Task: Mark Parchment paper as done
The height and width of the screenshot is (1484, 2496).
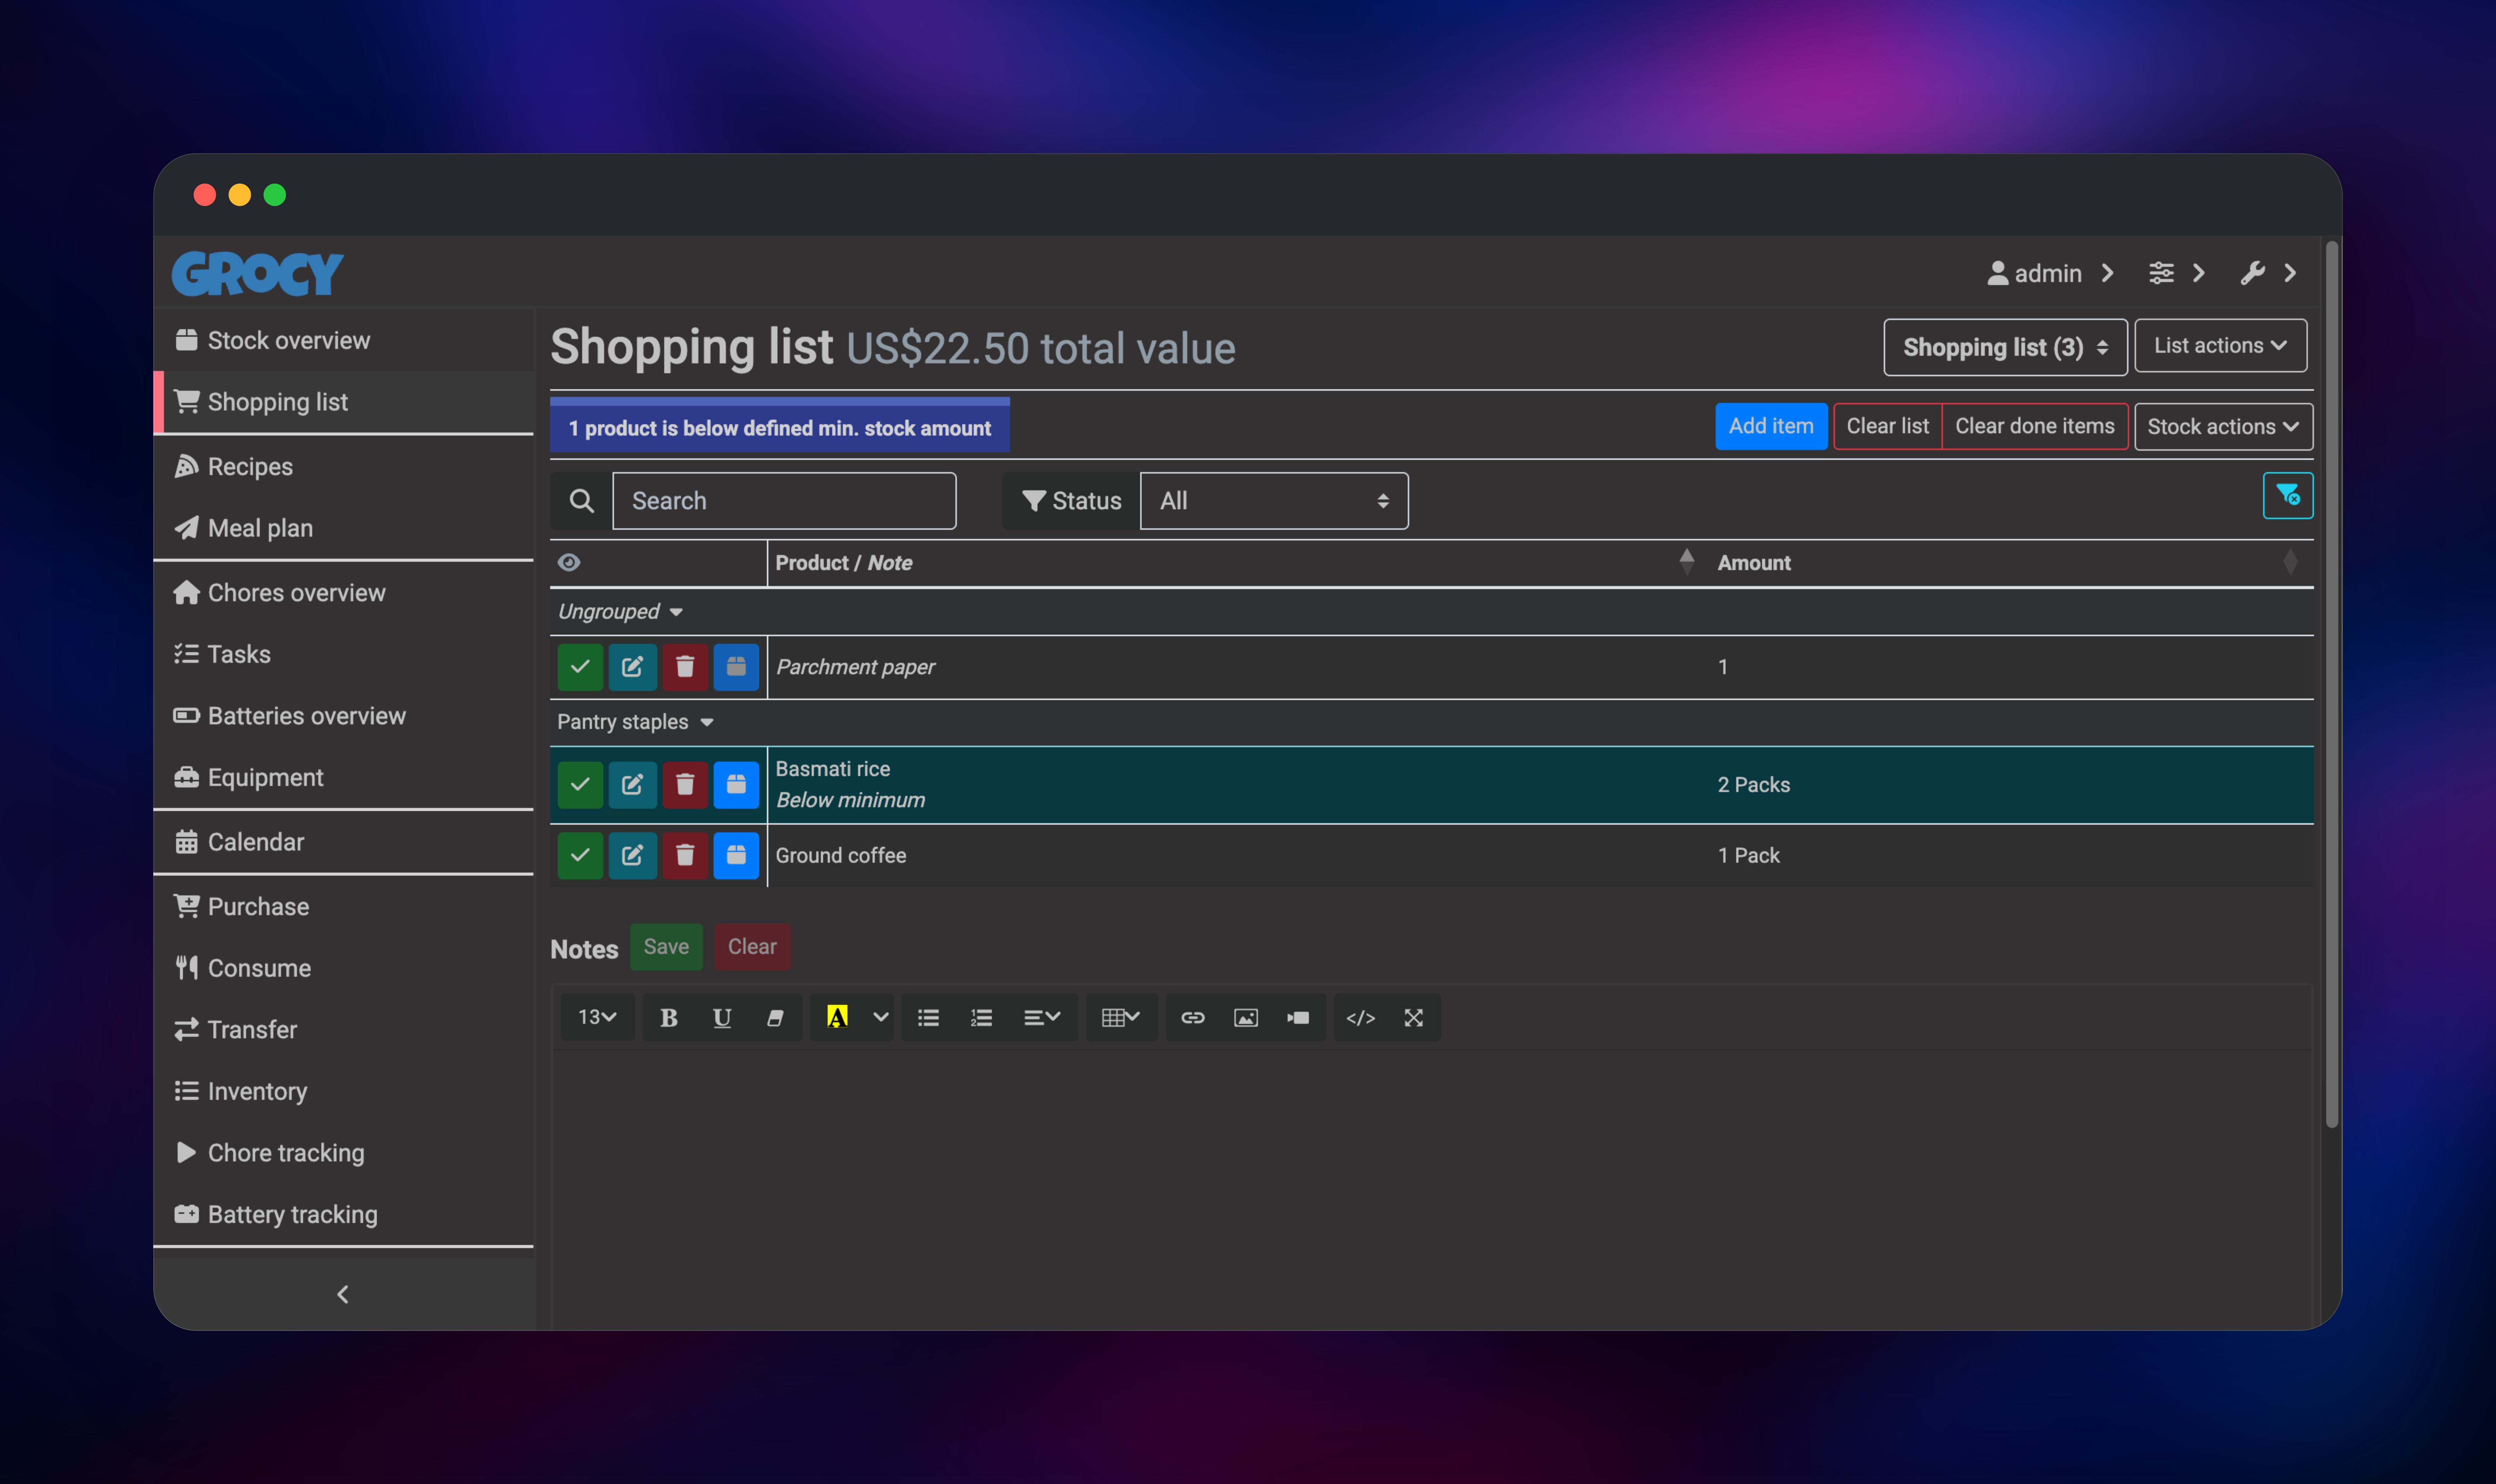Action: pyautogui.click(x=580, y=667)
